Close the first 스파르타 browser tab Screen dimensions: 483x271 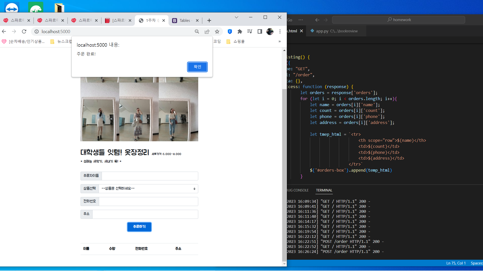[x=29, y=21]
